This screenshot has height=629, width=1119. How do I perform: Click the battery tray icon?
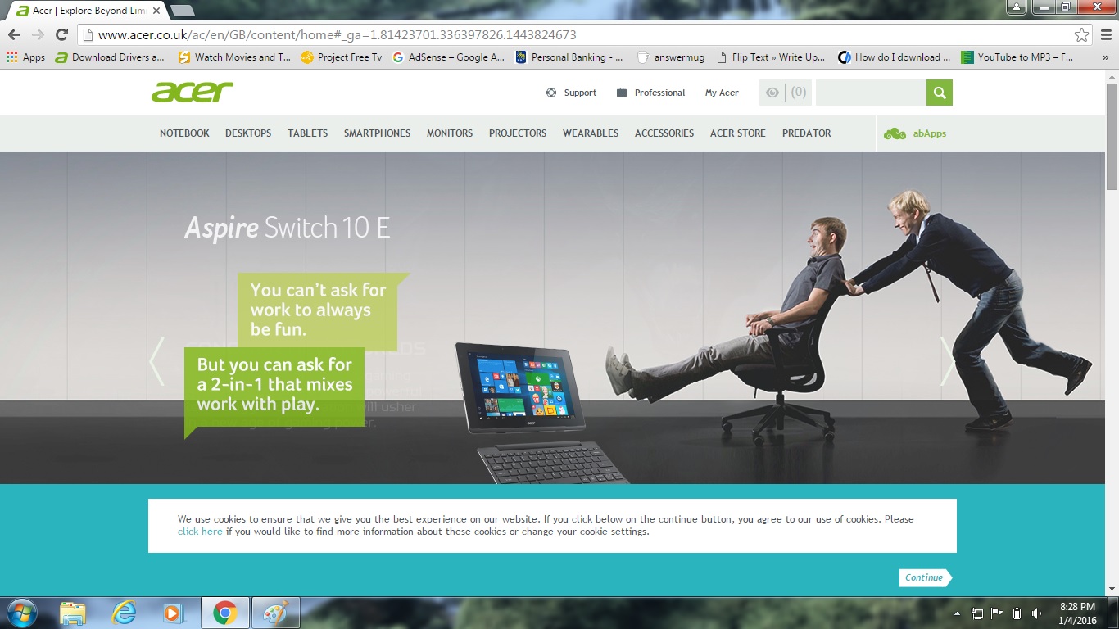tap(1017, 613)
